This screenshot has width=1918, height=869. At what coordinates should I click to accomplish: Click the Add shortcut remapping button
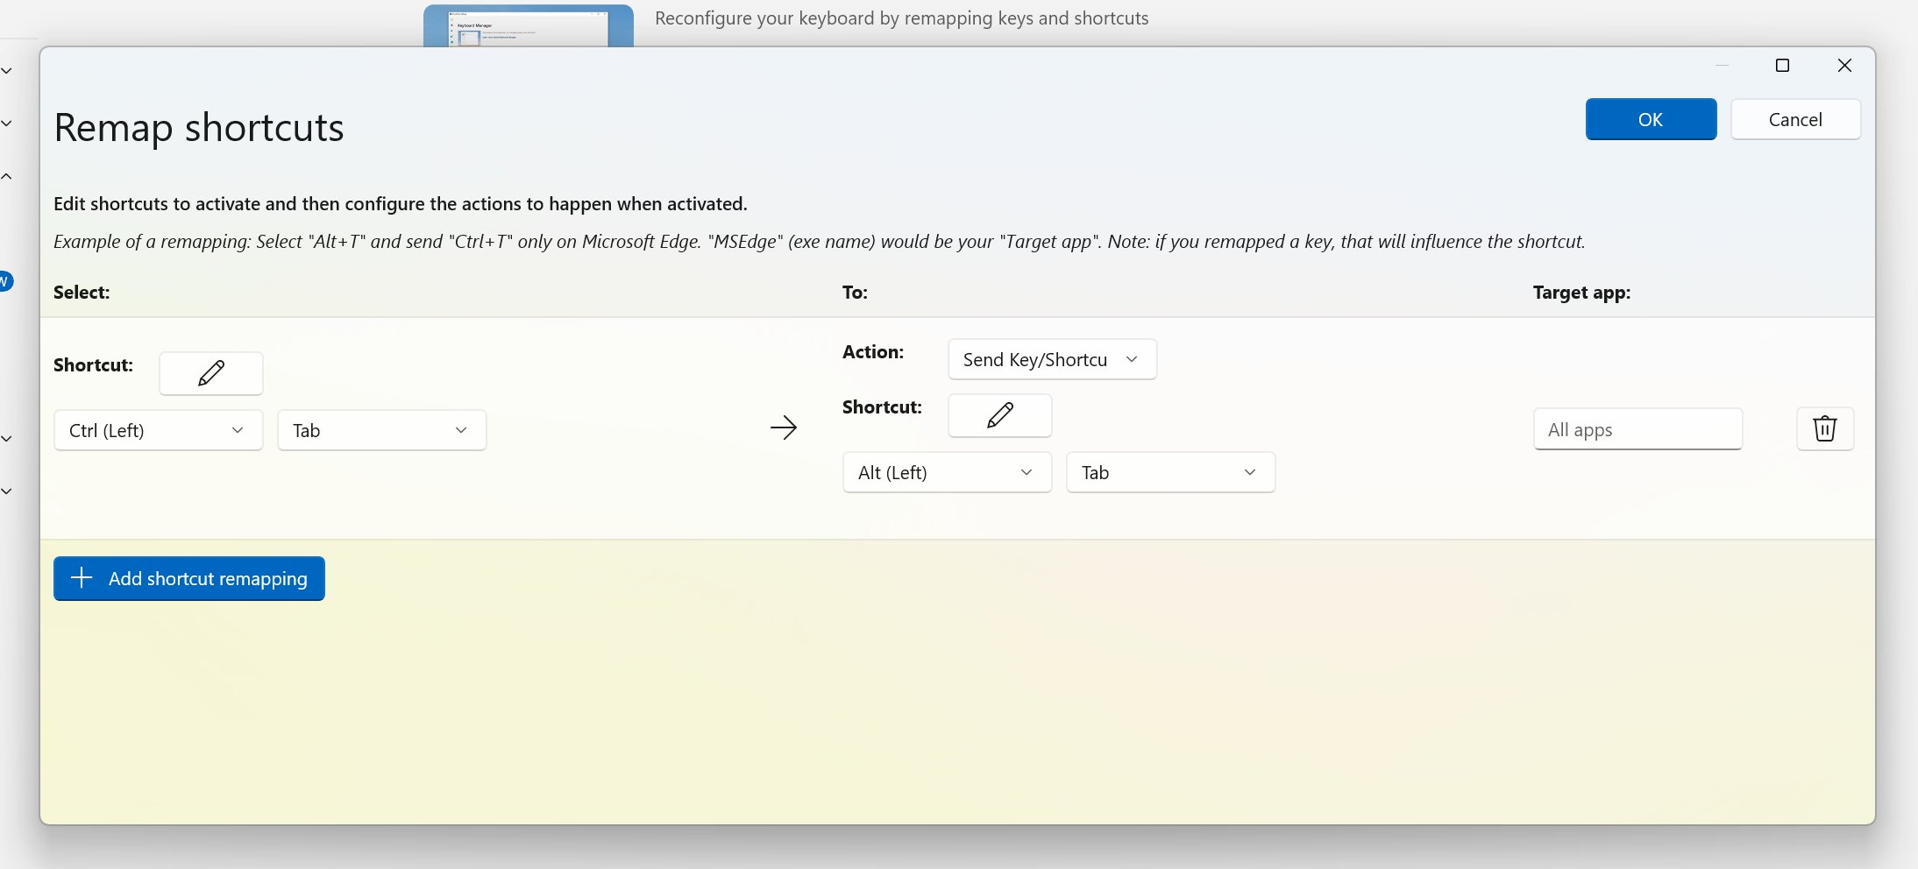[188, 578]
